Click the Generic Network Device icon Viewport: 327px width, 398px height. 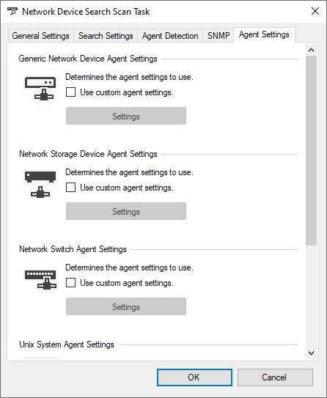click(x=40, y=88)
